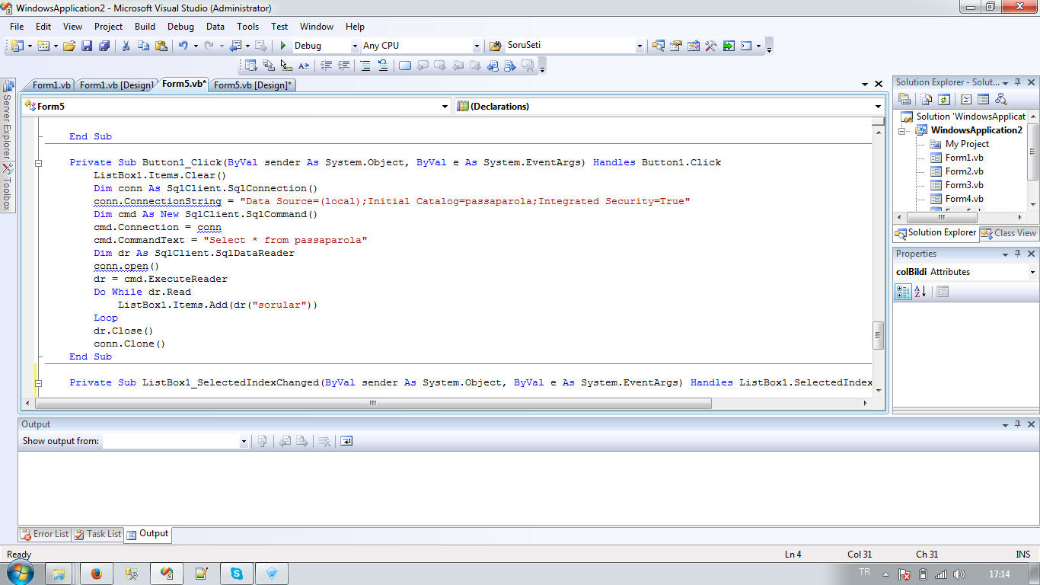Click Refresh icon in Solution Explorer

pos(944,99)
